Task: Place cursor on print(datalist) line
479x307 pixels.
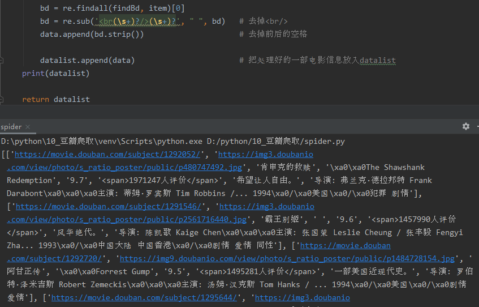Action: pyautogui.click(x=55, y=73)
